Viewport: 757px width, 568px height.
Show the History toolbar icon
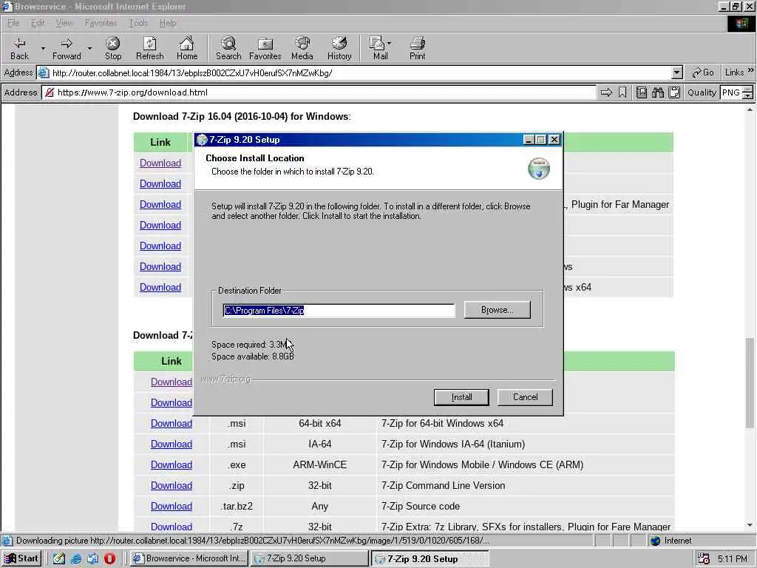point(339,48)
